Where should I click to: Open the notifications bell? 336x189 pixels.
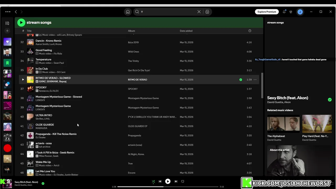pos(284,12)
